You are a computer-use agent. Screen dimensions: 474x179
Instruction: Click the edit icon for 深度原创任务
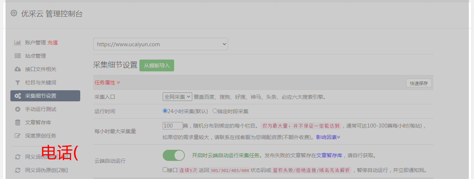click(x=17, y=136)
